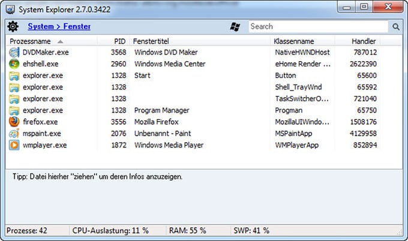The height and width of the screenshot is (241, 408).
Task: Click PID 1872 cell
Action: click(x=119, y=145)
